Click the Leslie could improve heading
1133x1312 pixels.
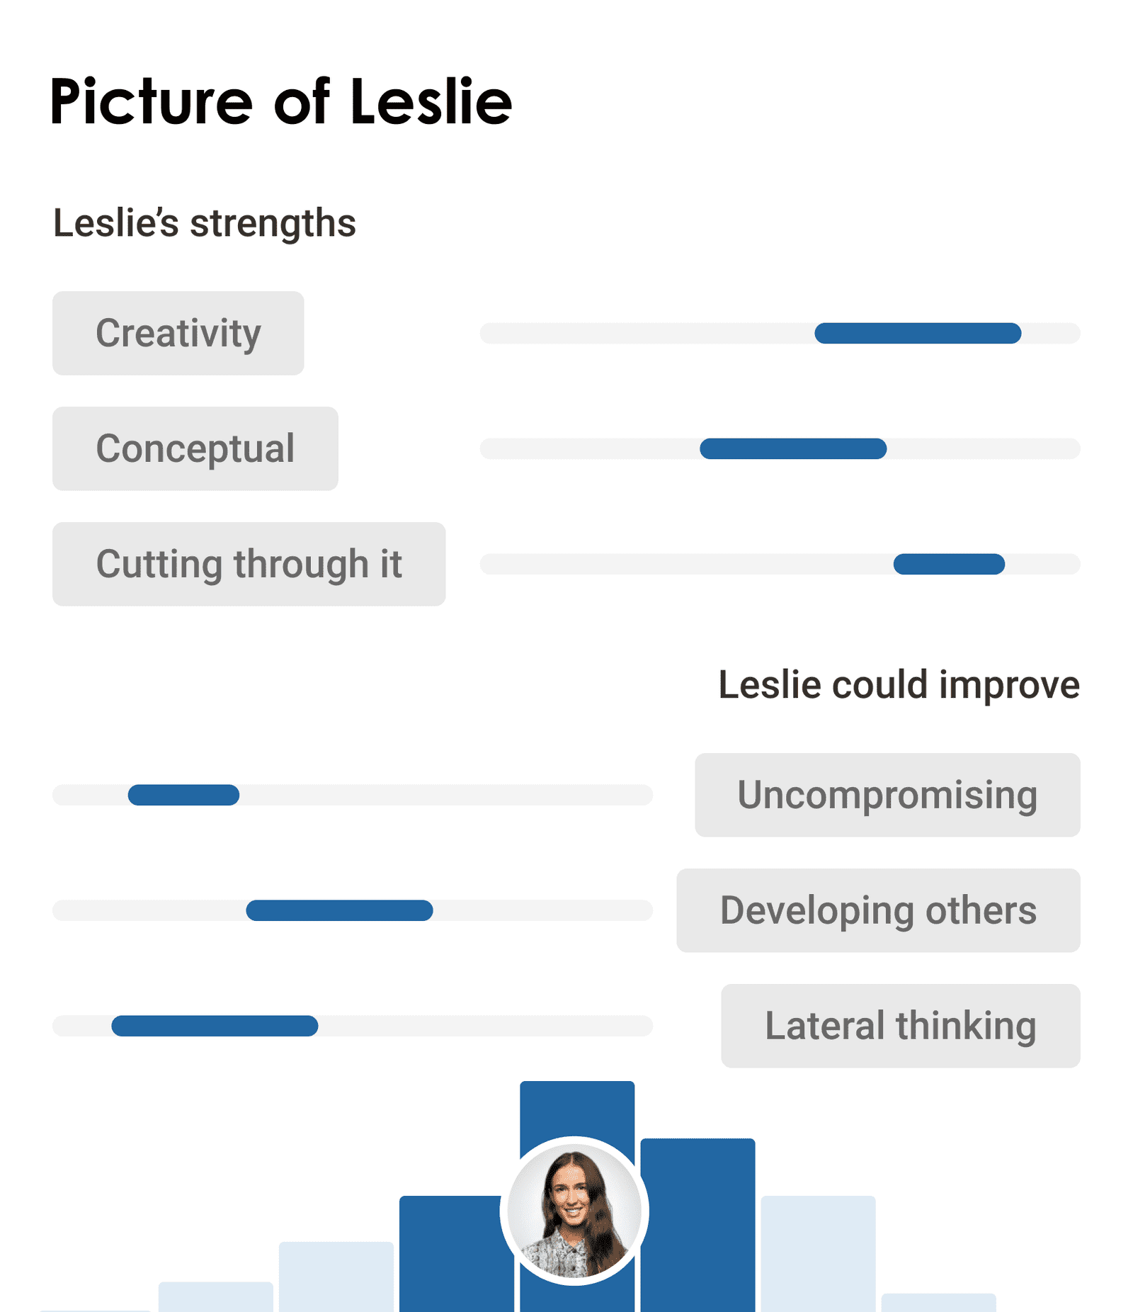pos(899,685)
